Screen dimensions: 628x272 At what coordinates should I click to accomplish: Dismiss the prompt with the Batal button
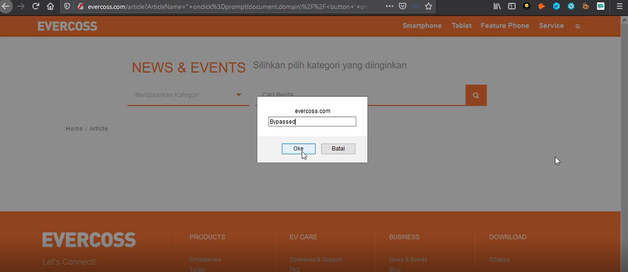338,148
